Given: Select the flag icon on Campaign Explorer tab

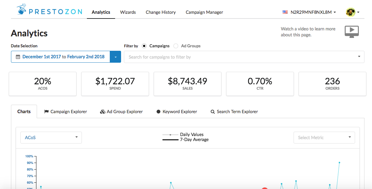Looking at the screenshot, I should click(x=46, y=112).
